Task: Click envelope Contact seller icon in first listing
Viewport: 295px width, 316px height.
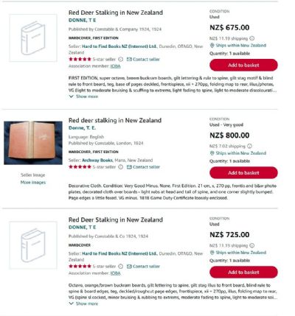Action: coord(129,59)
